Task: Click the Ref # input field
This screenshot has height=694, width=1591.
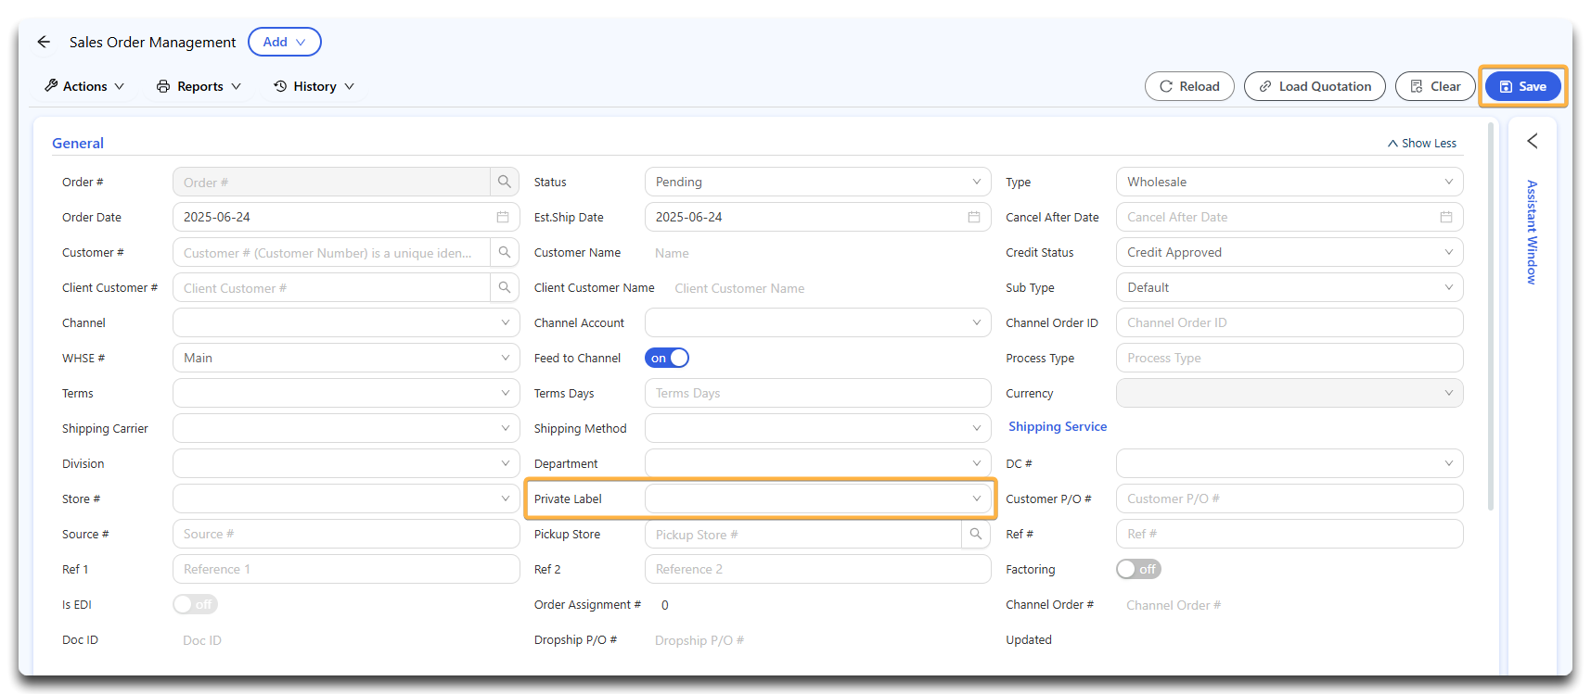Action: tap(1289, 534)
